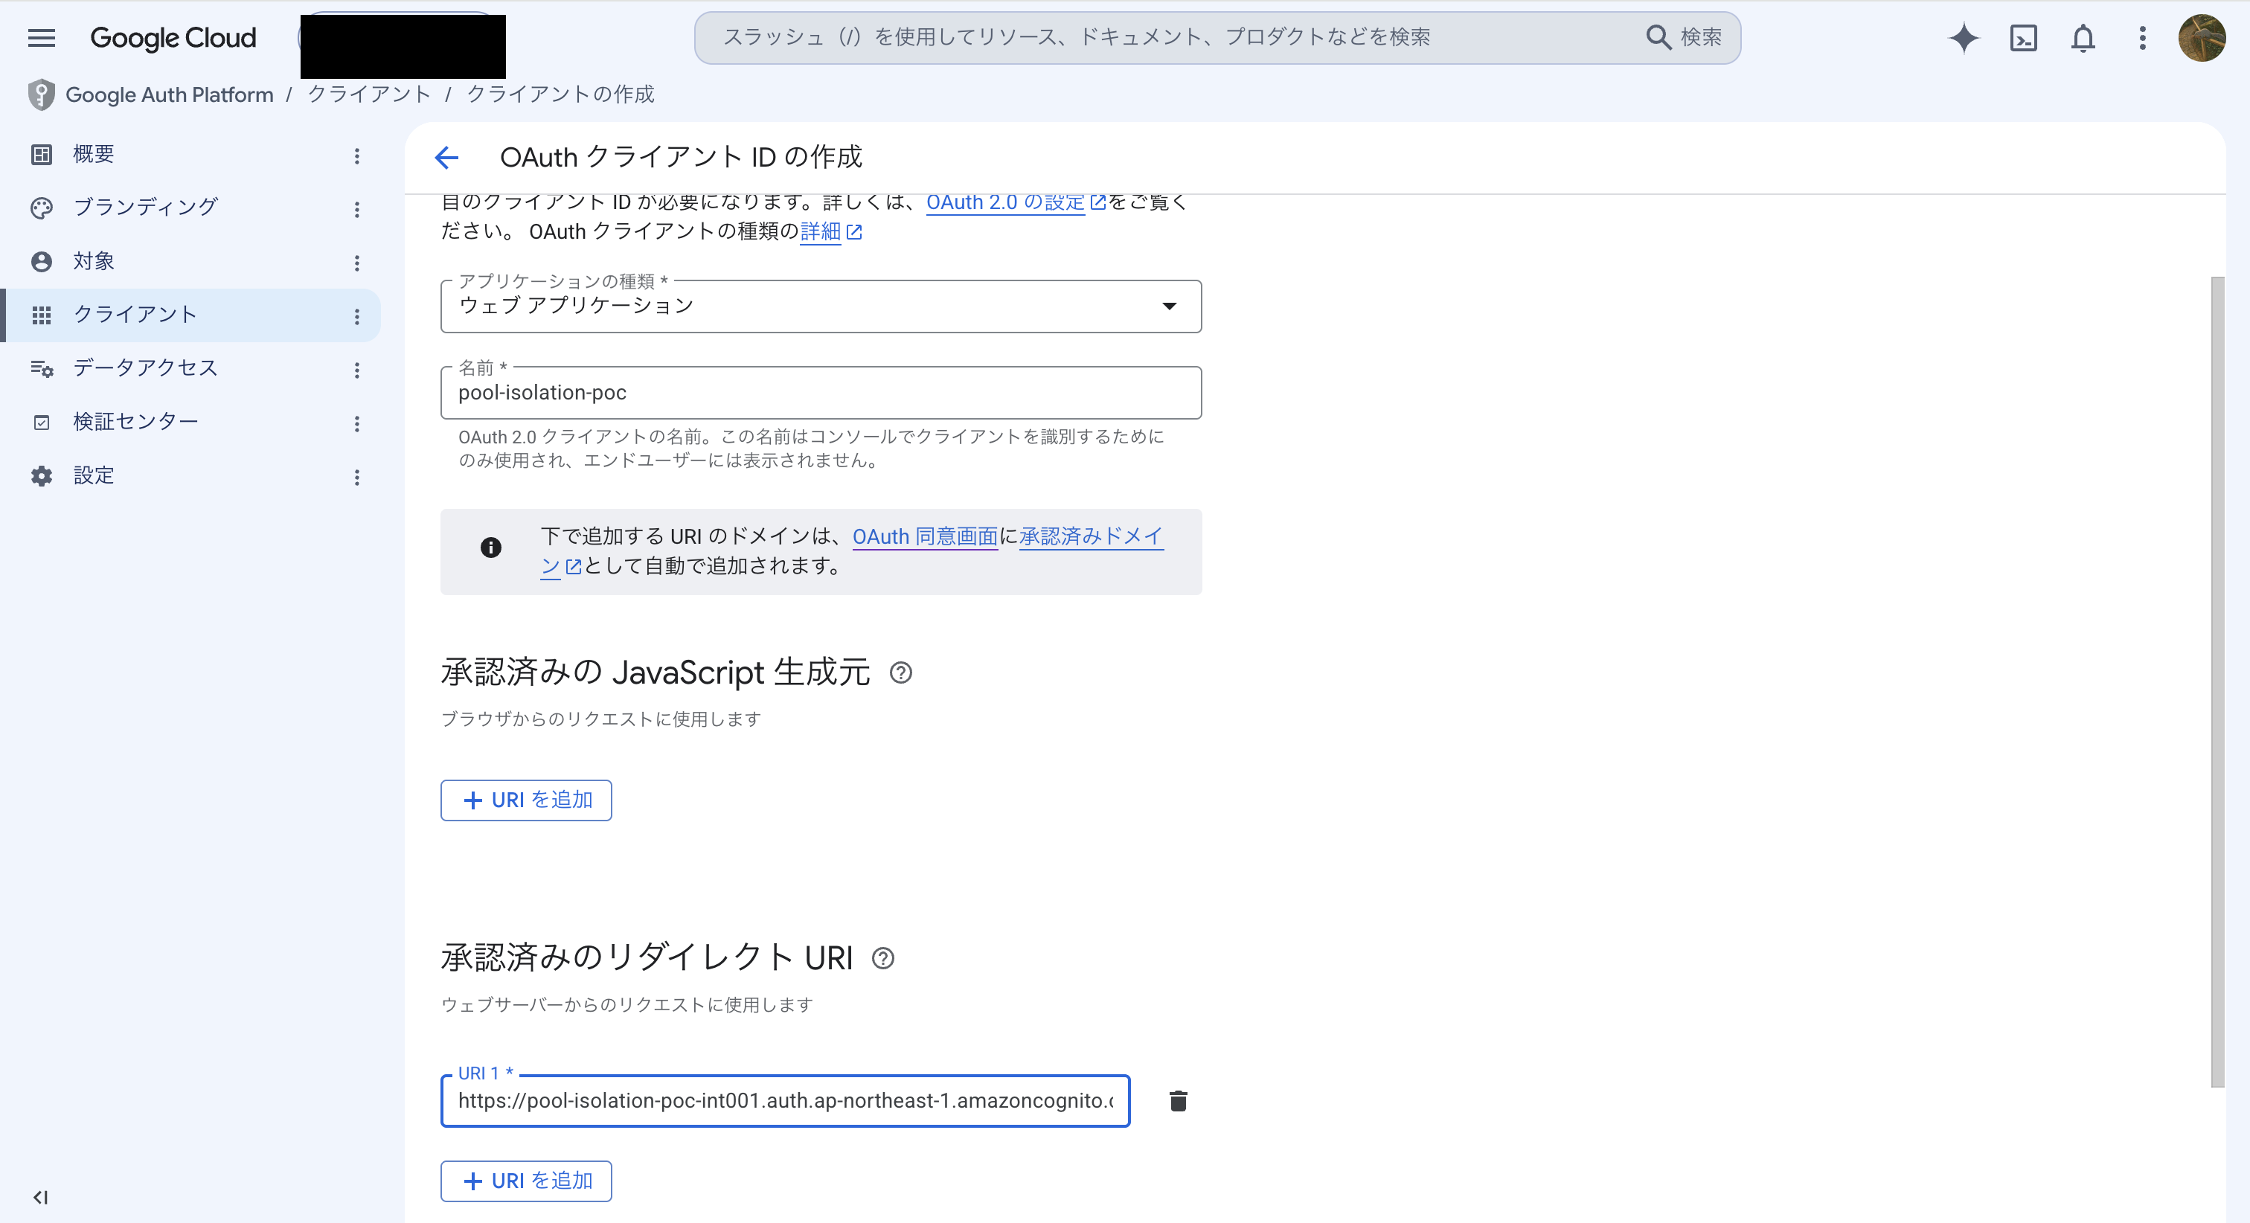Click the search magnifier button
Screen dimensions: 2250x1223
point(1683,36)
